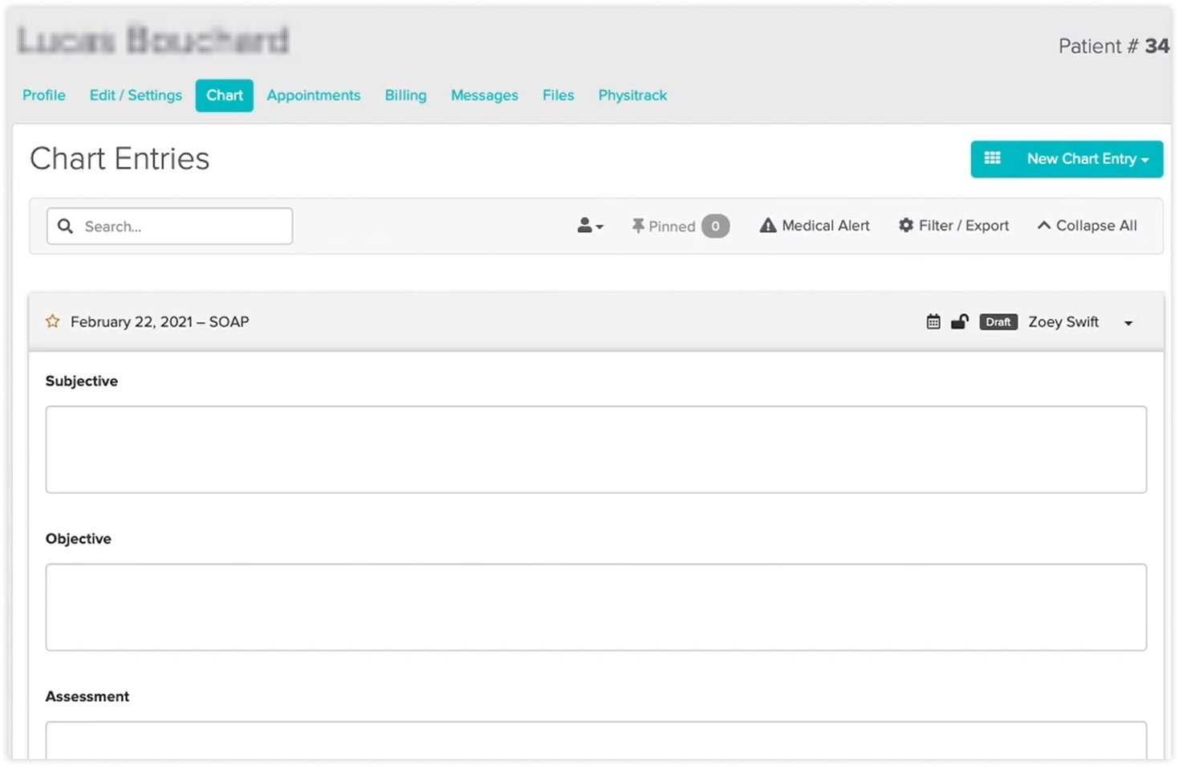Click the grid icon on New Chart Entry
Viewport: 1179px width, 767px height.
(x=992, y=158)
